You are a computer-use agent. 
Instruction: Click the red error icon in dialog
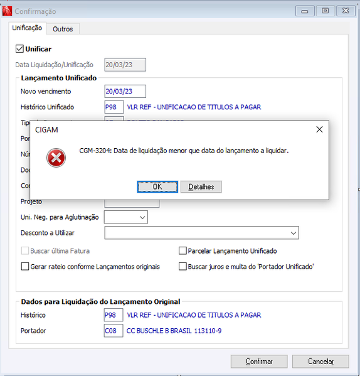pos(56,158)
